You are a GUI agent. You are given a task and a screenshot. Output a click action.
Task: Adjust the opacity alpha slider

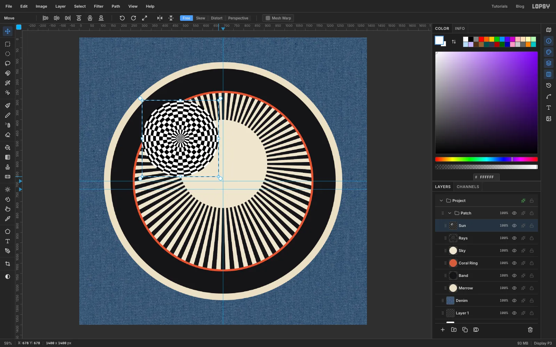486,167
